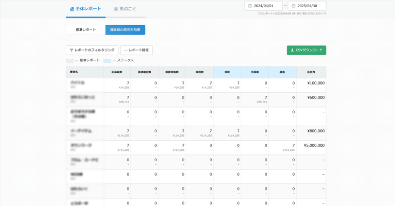Click the report aggregation timestamp note
Screen dimensions: 395x206
292,13
